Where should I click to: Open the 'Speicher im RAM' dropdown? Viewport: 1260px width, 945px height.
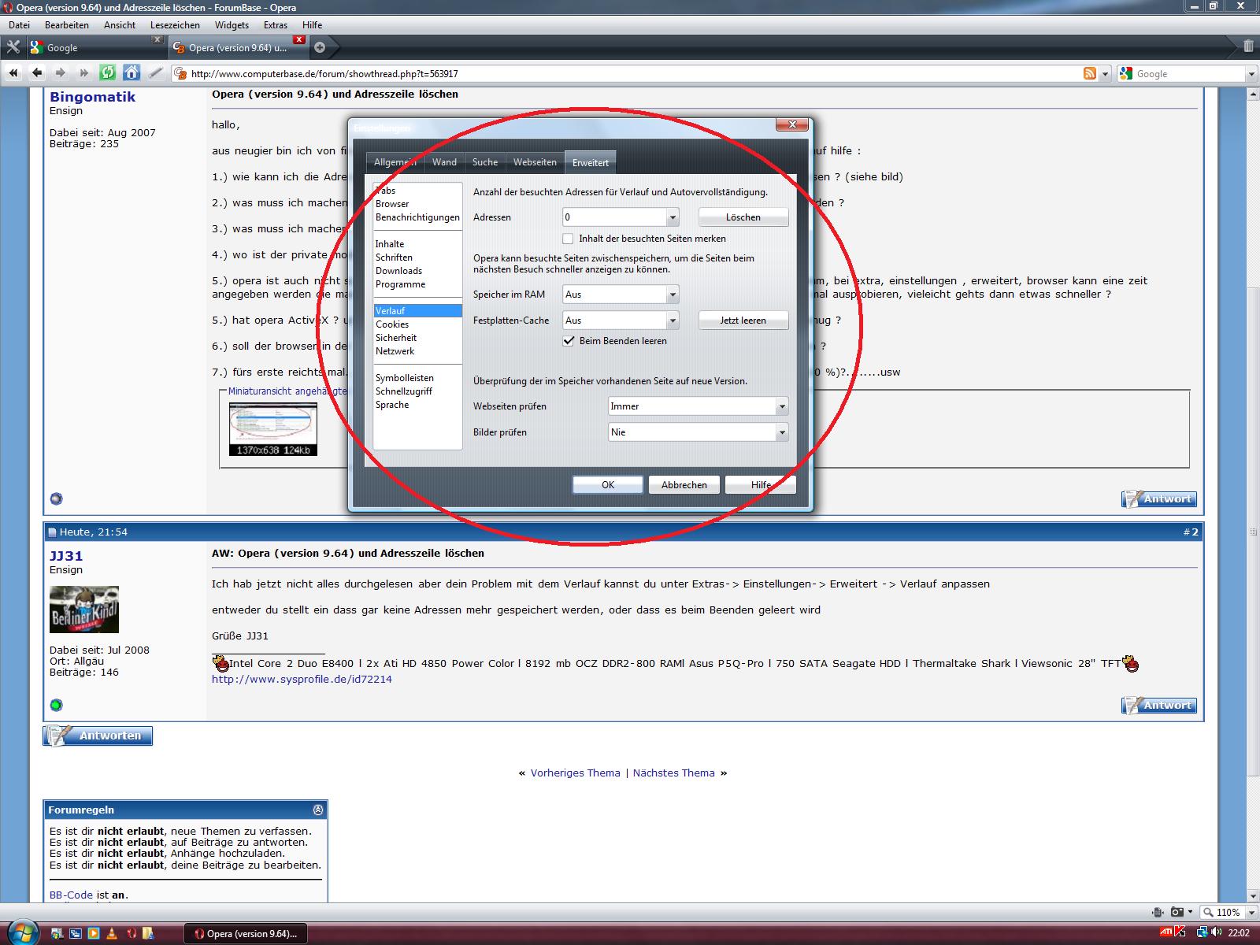[x=673, y=295]
